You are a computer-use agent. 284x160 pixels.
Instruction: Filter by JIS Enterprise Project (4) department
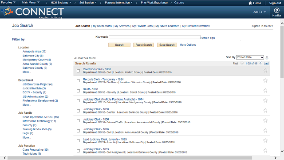[x=37, y=84]
